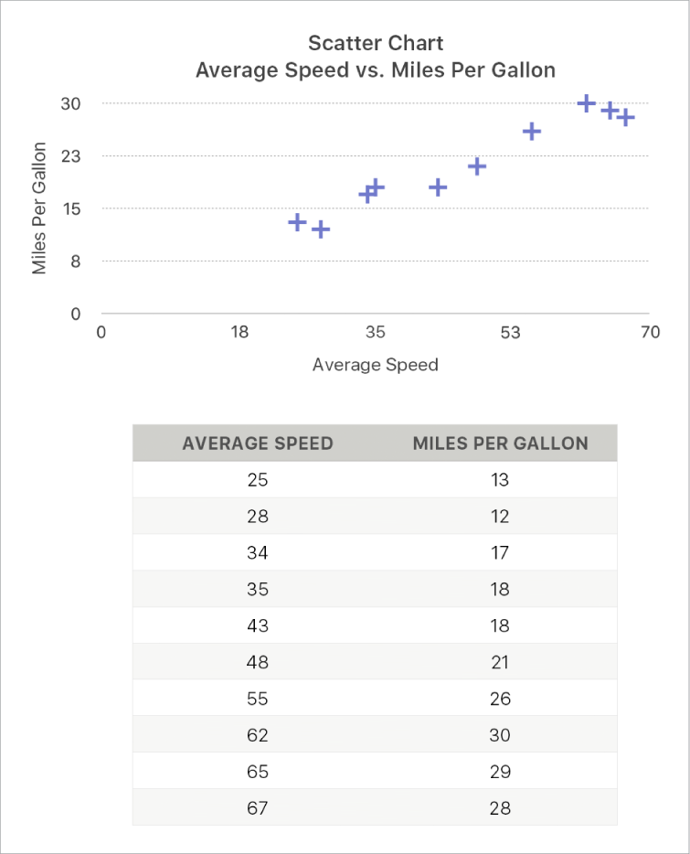Screen dimensions: 690x854
Task: Click the lowest data point on the chart
Action: [x=321, y=230]
